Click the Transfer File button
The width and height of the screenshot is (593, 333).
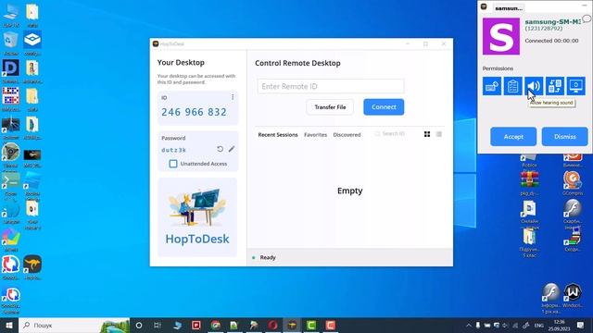point(330,107)
